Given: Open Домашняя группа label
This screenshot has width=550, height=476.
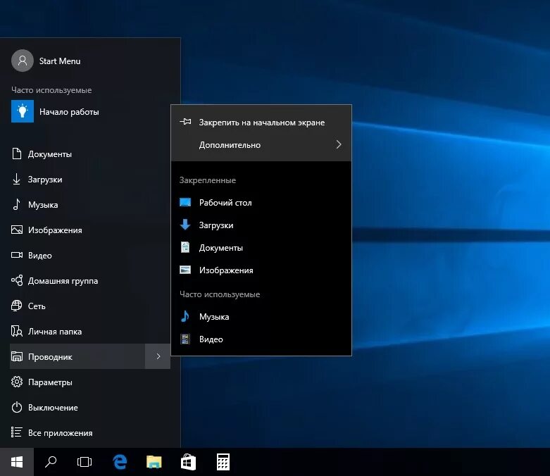Looking at the screenshot, I should [x=63, y=281].
